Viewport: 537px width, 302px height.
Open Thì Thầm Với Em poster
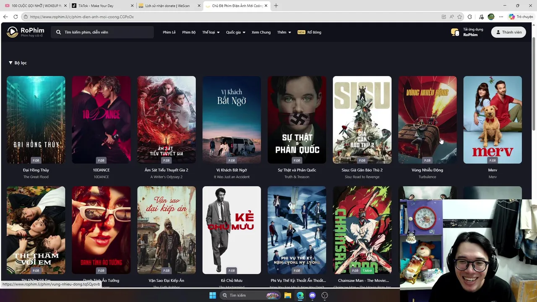(x=36, y=230)
